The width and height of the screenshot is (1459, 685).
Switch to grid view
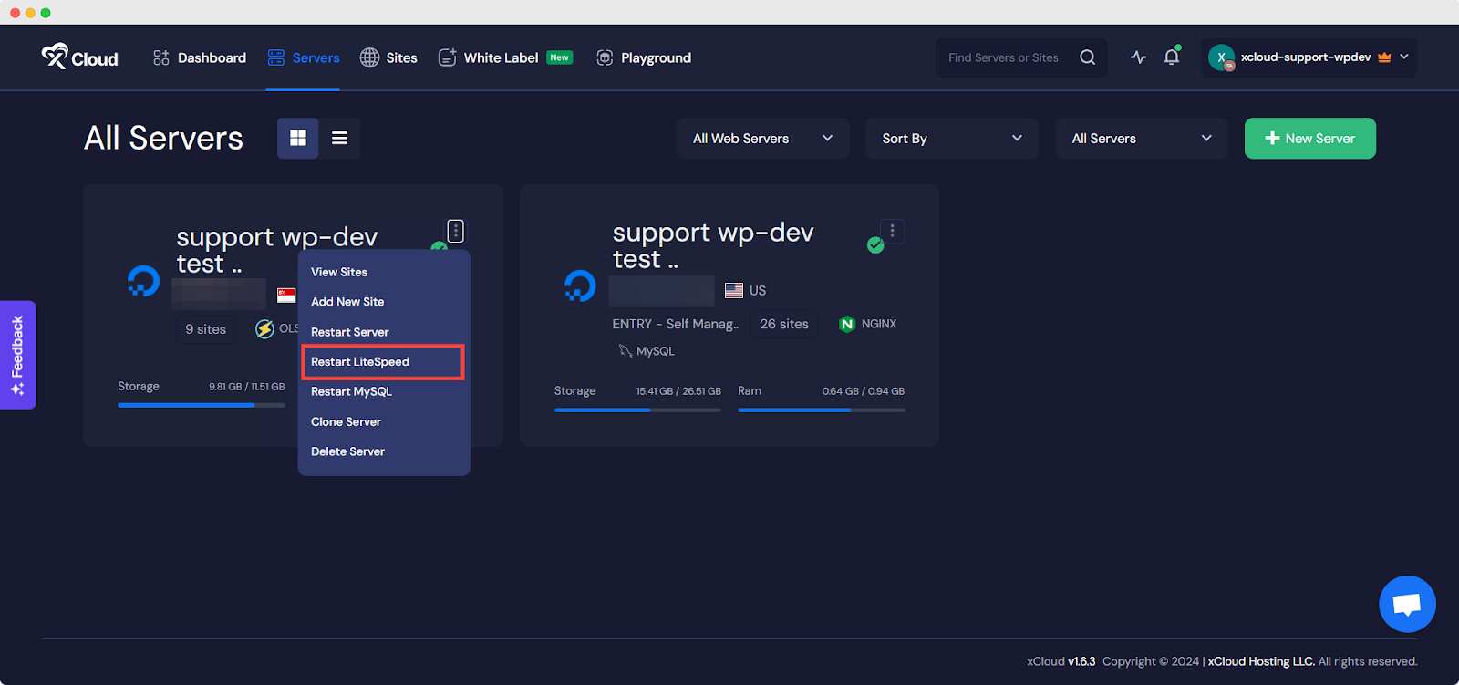coord(298,138)
